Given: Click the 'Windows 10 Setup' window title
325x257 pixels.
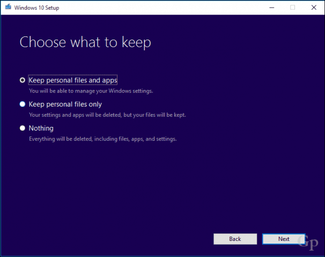Looking at the screenshot, I should tap(36, 7).
